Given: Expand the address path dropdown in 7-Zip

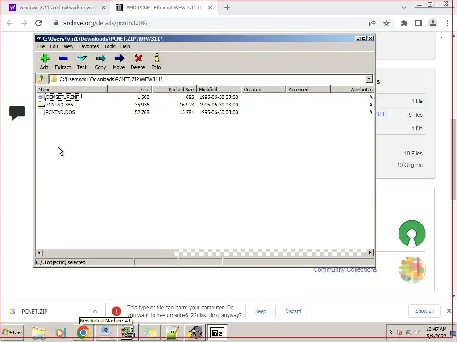Looking at the screenshot, I should coord(369,79).
